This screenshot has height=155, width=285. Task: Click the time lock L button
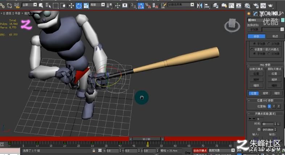(x=278, y=124)
